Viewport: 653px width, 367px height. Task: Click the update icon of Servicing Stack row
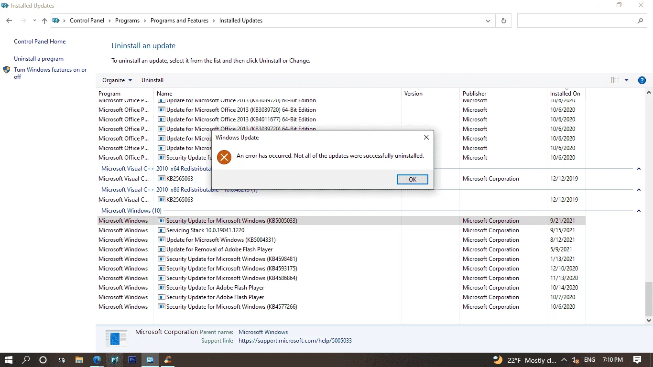pos(162,230)
